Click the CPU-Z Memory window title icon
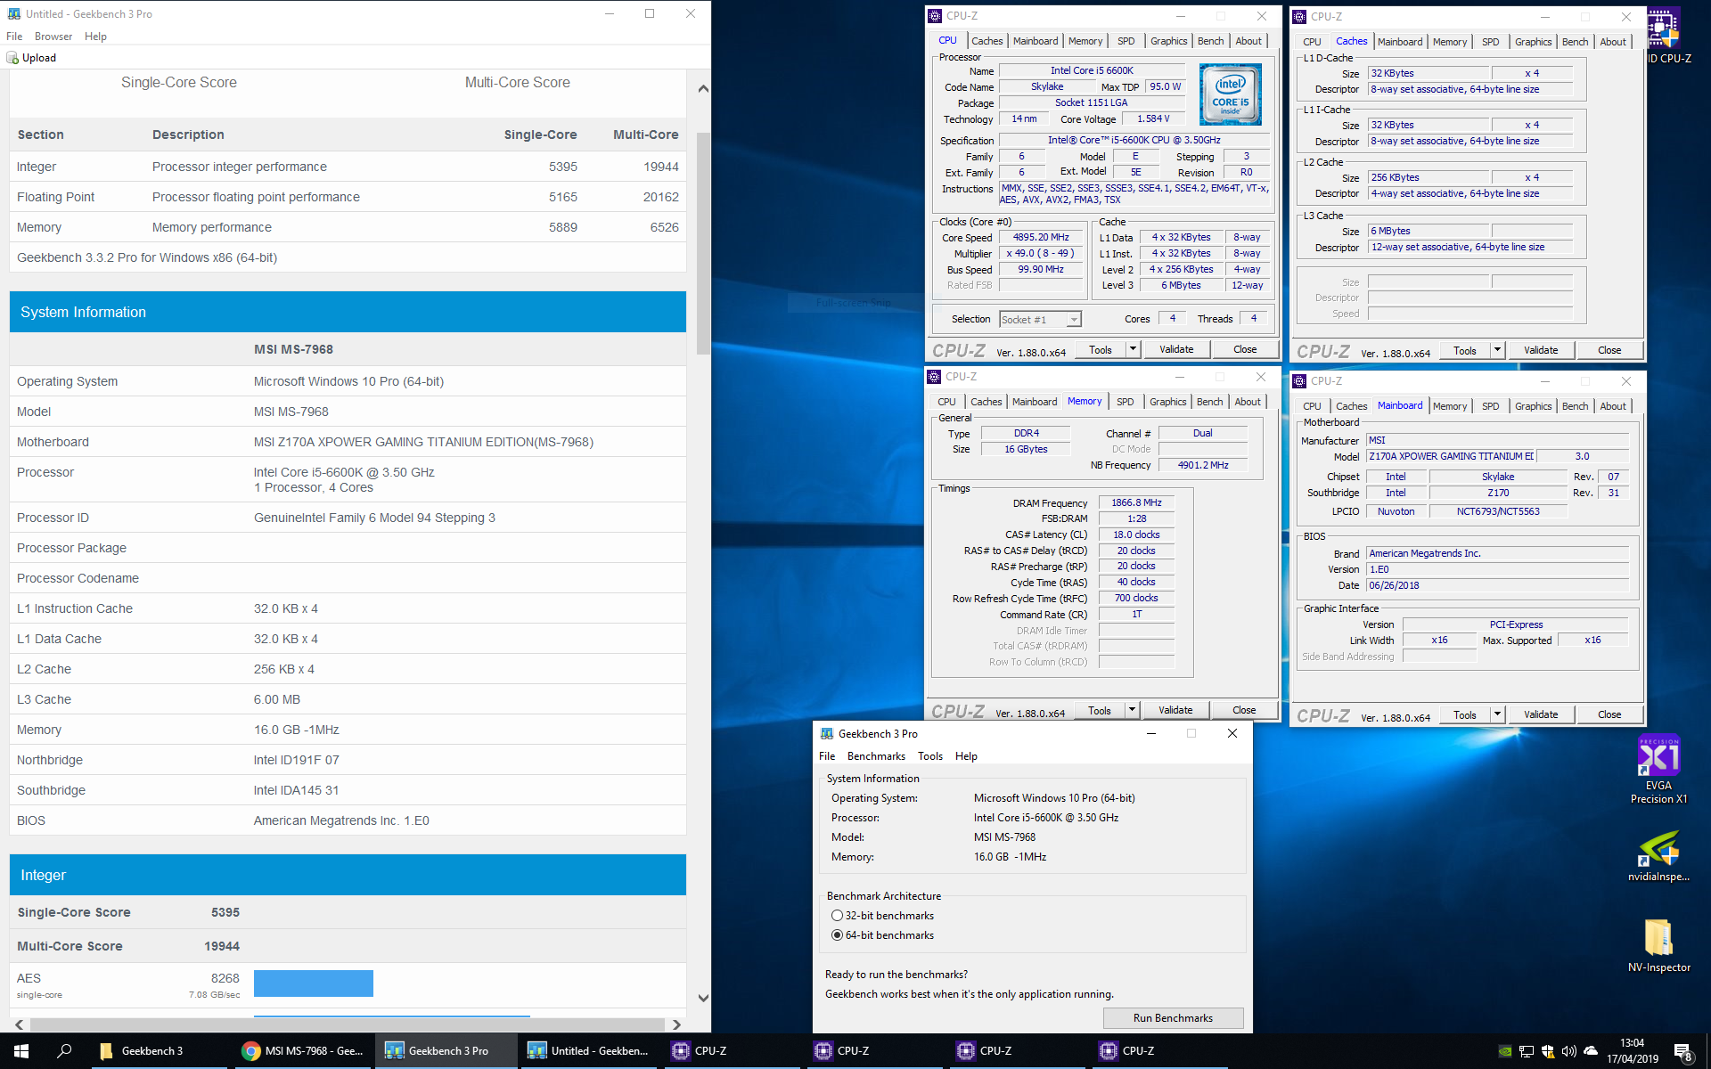Screen dimensions: 1711x1069 tap(934, 377)
